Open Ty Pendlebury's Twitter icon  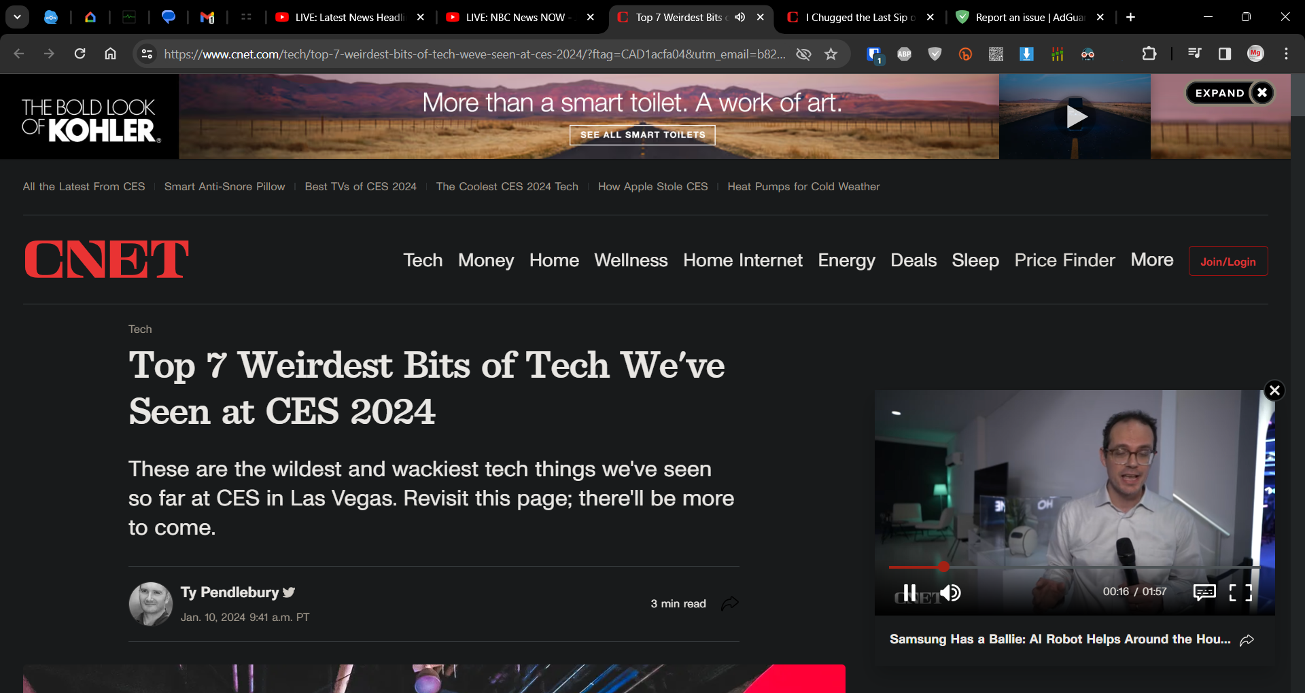(x=289, y=592)
